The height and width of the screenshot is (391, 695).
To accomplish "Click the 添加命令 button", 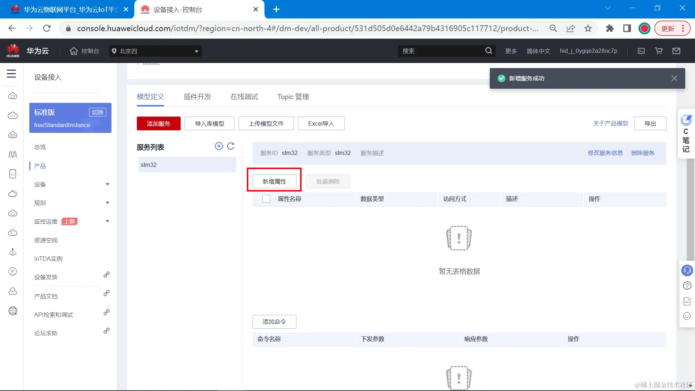I will [274, 321].
